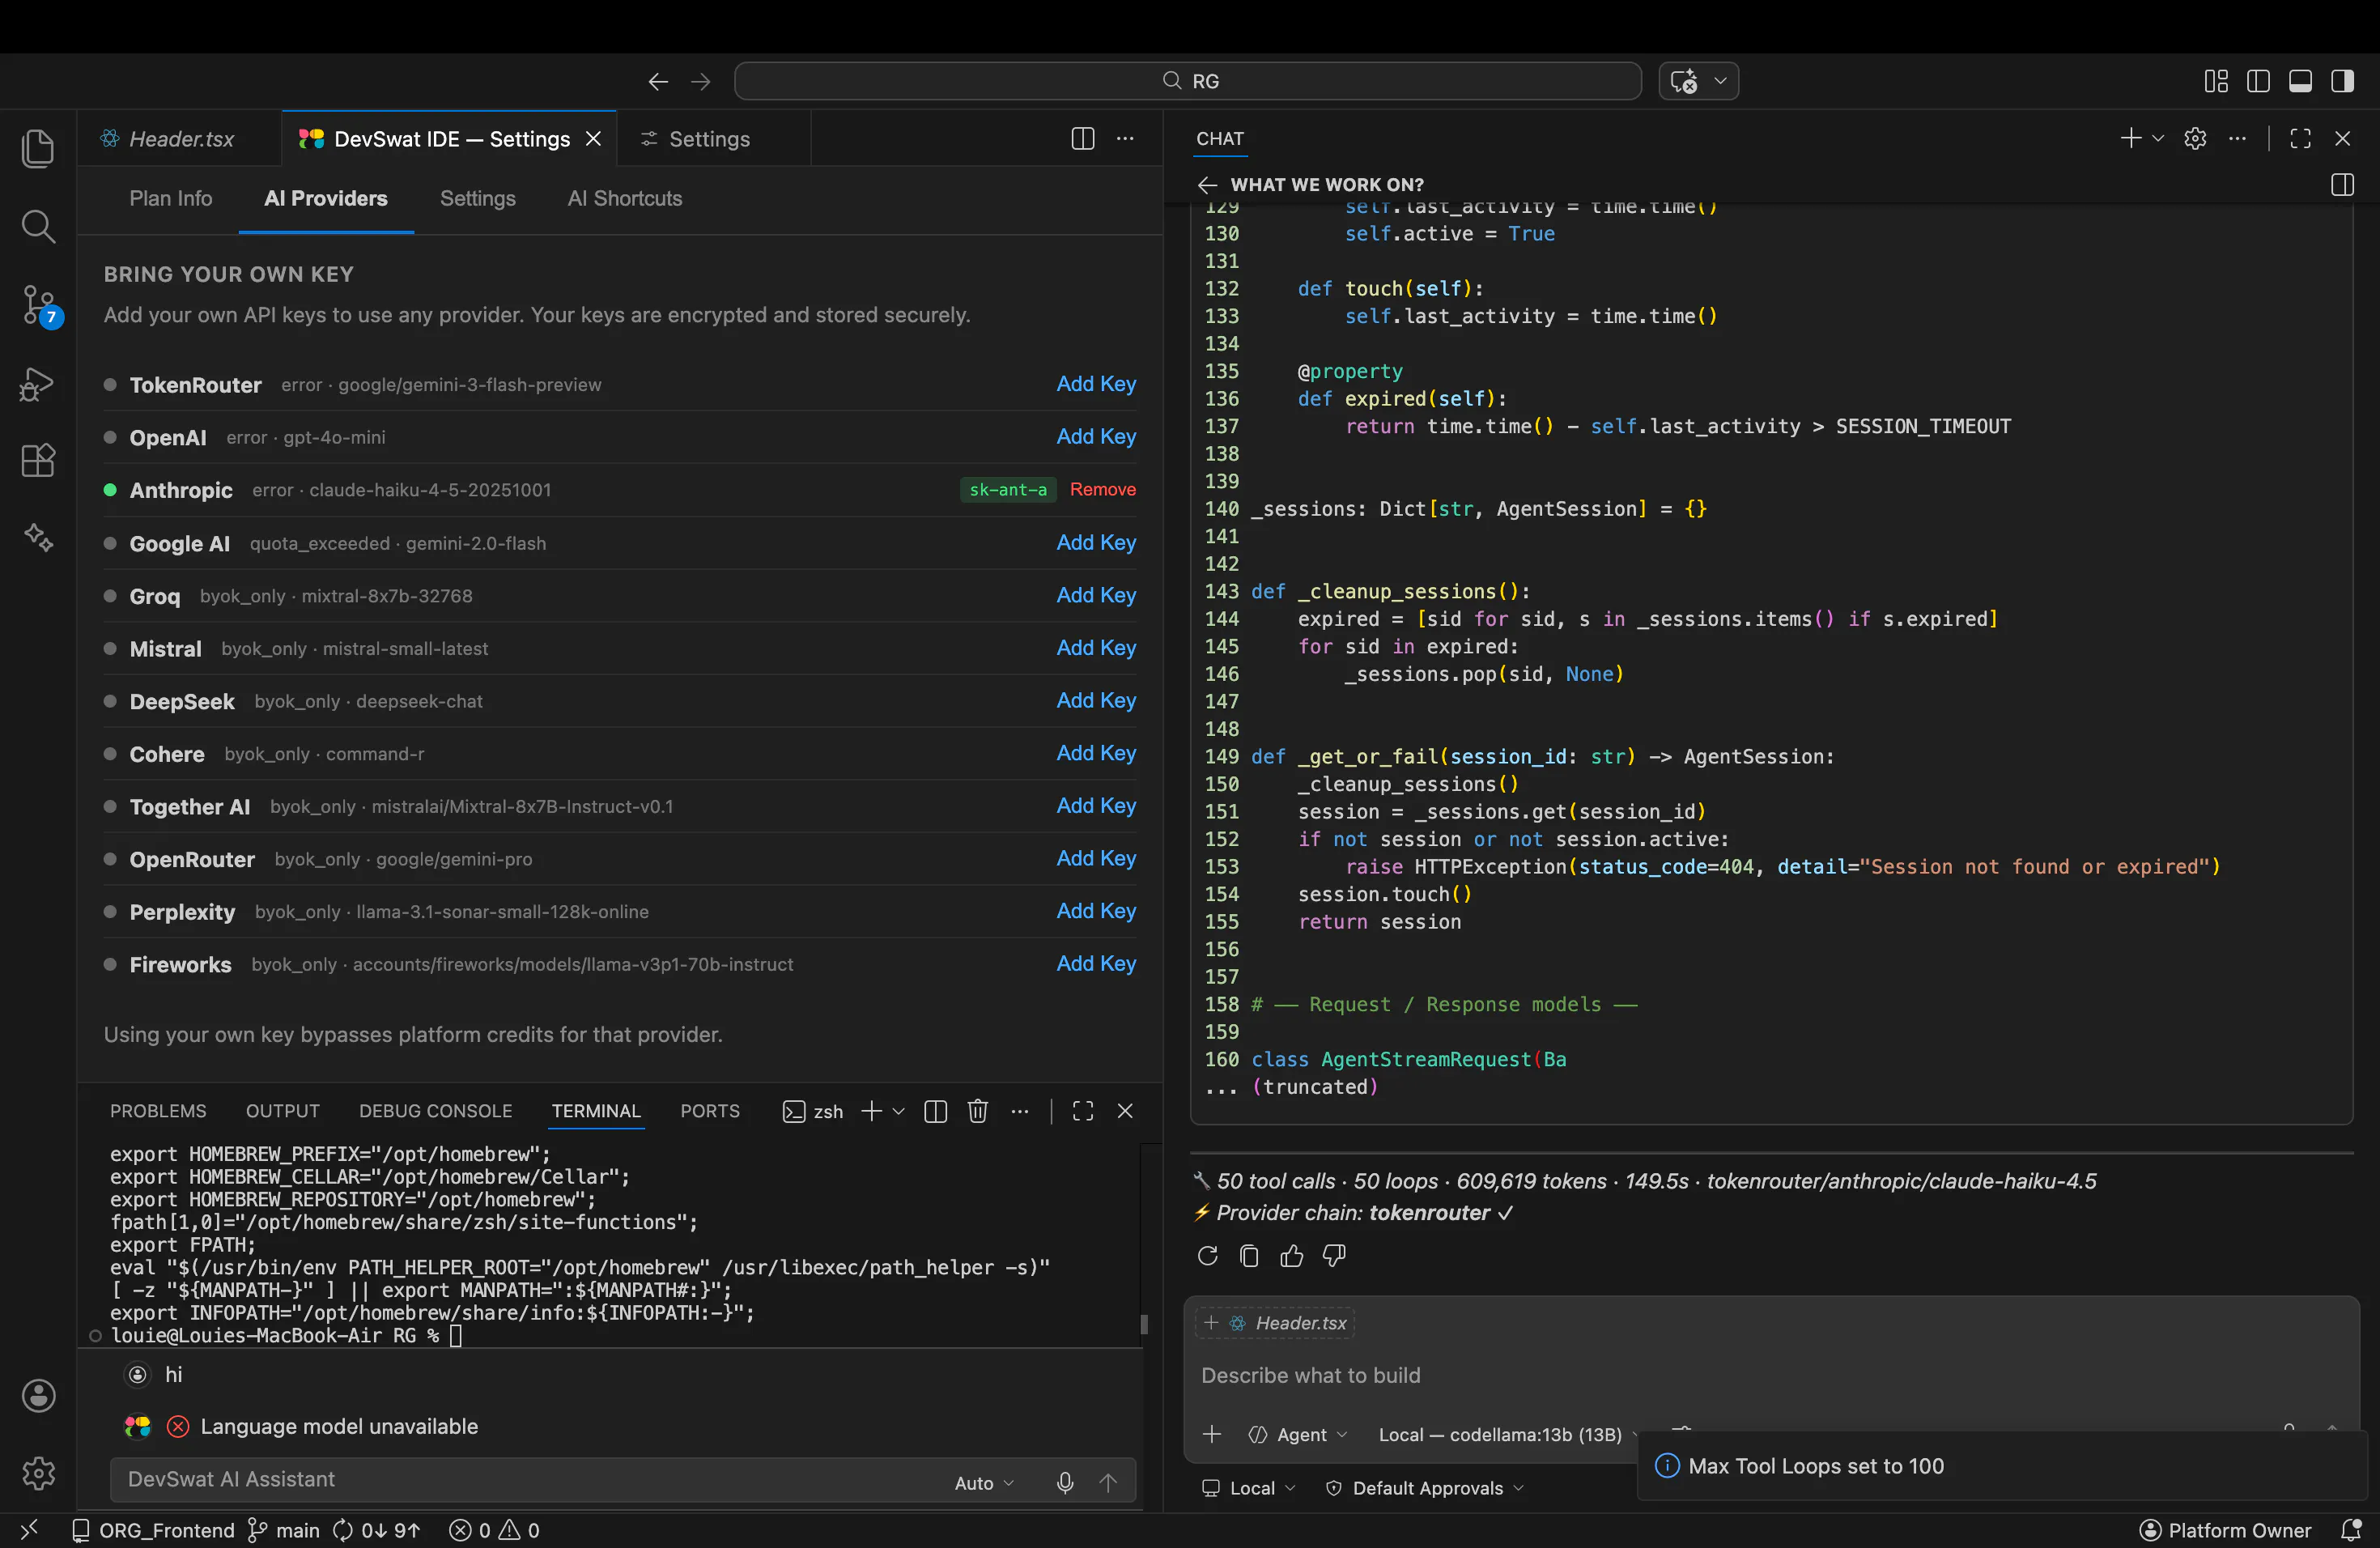Retry the chat response
The width and height of the screenshot is (2380, 1548).
coord(1207,1256)
